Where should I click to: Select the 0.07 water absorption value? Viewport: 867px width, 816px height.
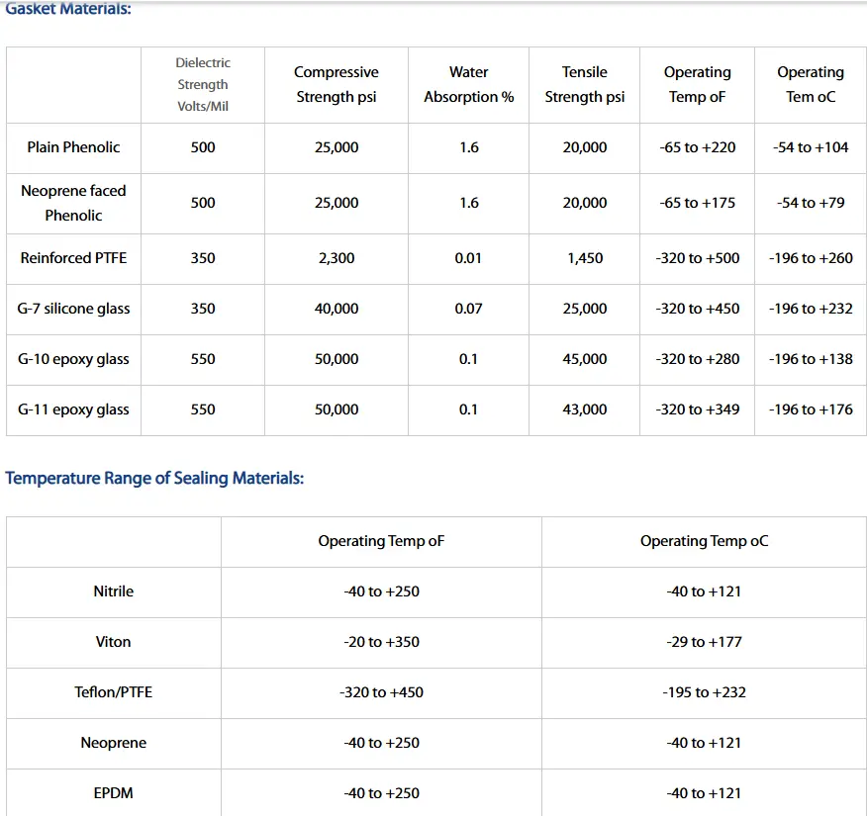point(469,309)
